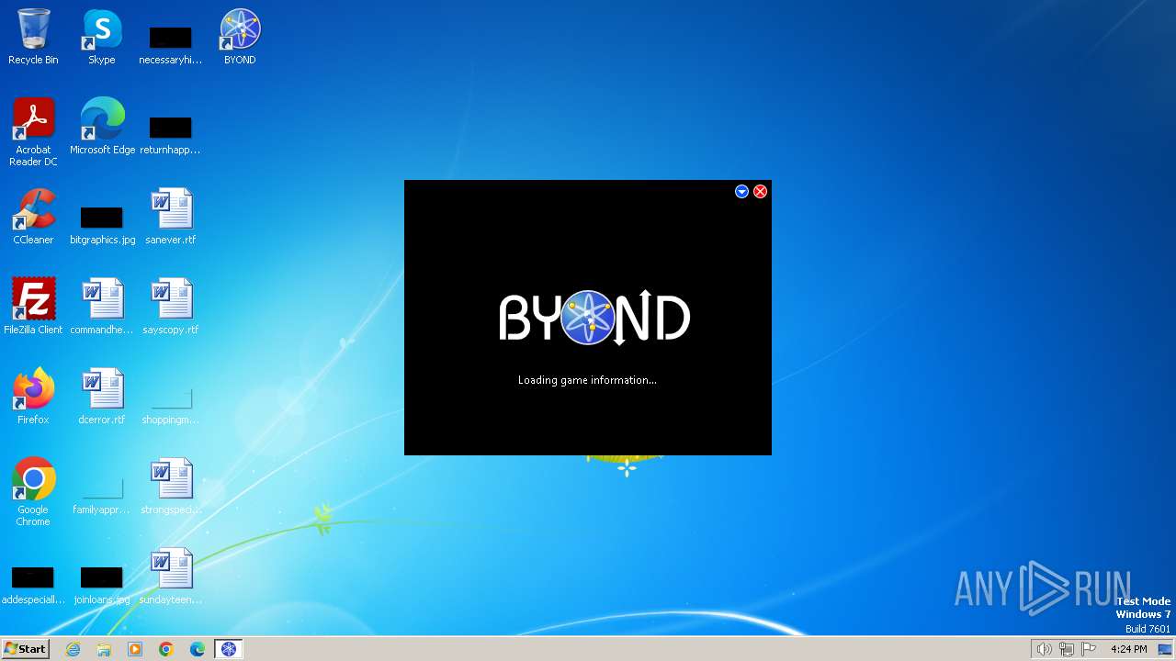Image resolution: width=1176 pixels, height=661 pixels.
Task: Launch the Skype desktop shortcut
Action: [x=102, y=37]
